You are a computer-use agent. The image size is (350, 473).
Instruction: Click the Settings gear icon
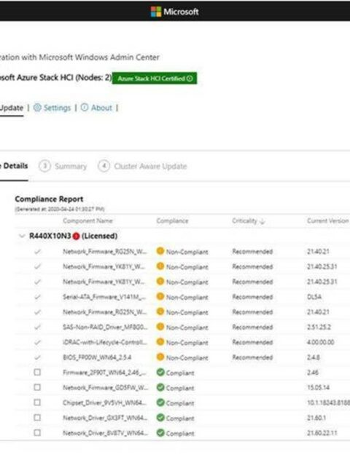(37, 108)
